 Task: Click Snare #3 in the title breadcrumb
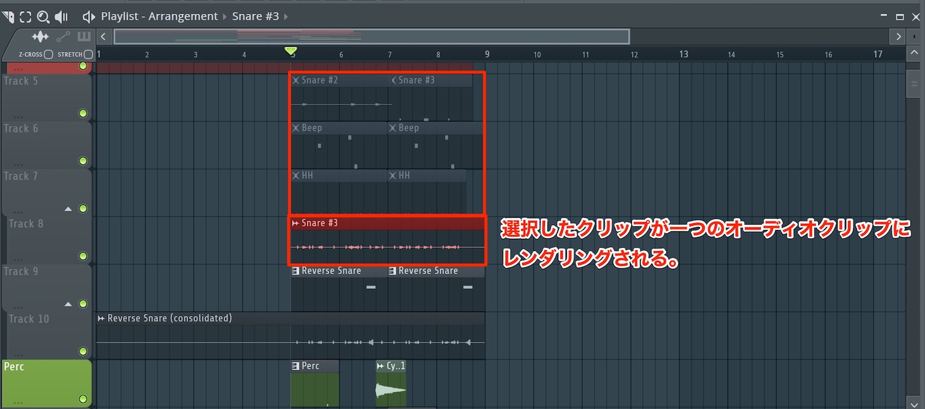click(255, 16)
